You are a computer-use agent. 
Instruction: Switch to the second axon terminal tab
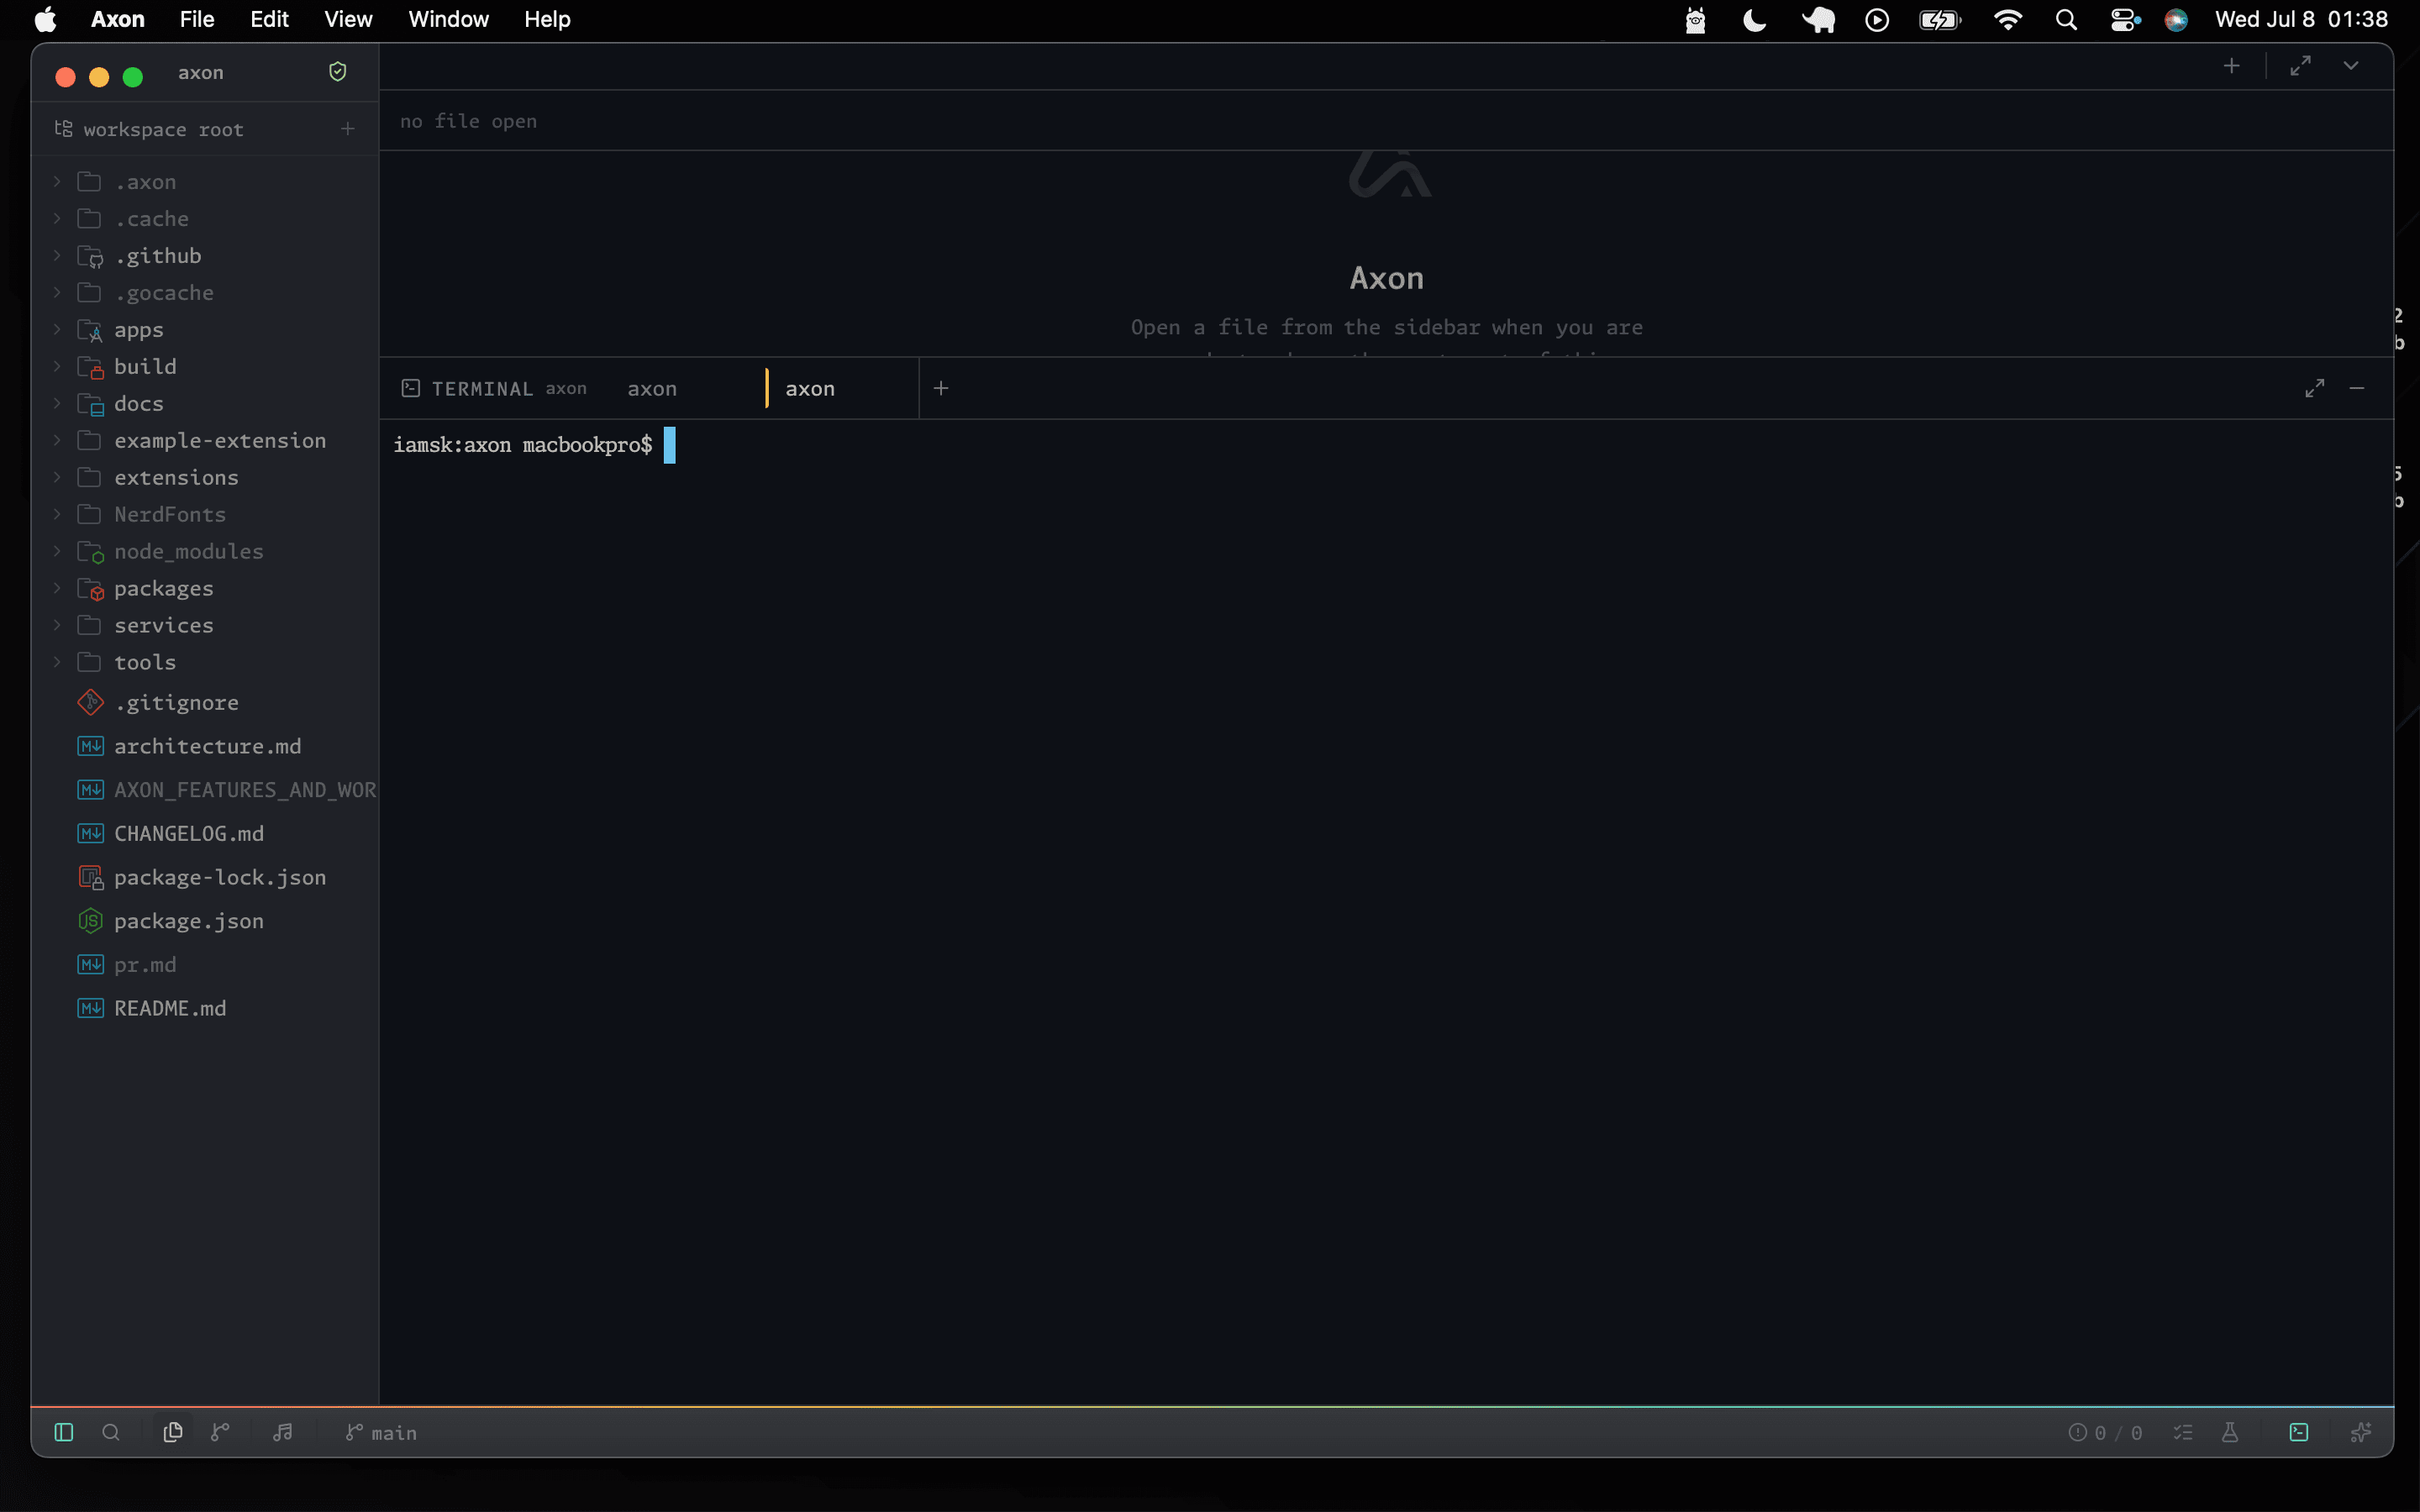pos(652,389)
